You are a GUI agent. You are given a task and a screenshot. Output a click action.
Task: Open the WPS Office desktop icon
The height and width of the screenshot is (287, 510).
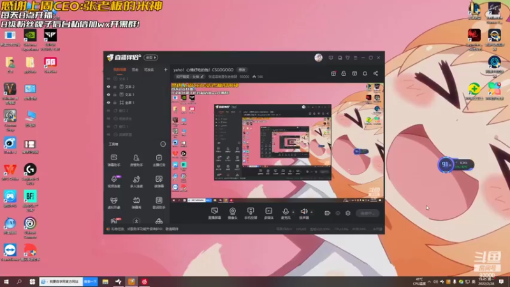coord(10,172)
